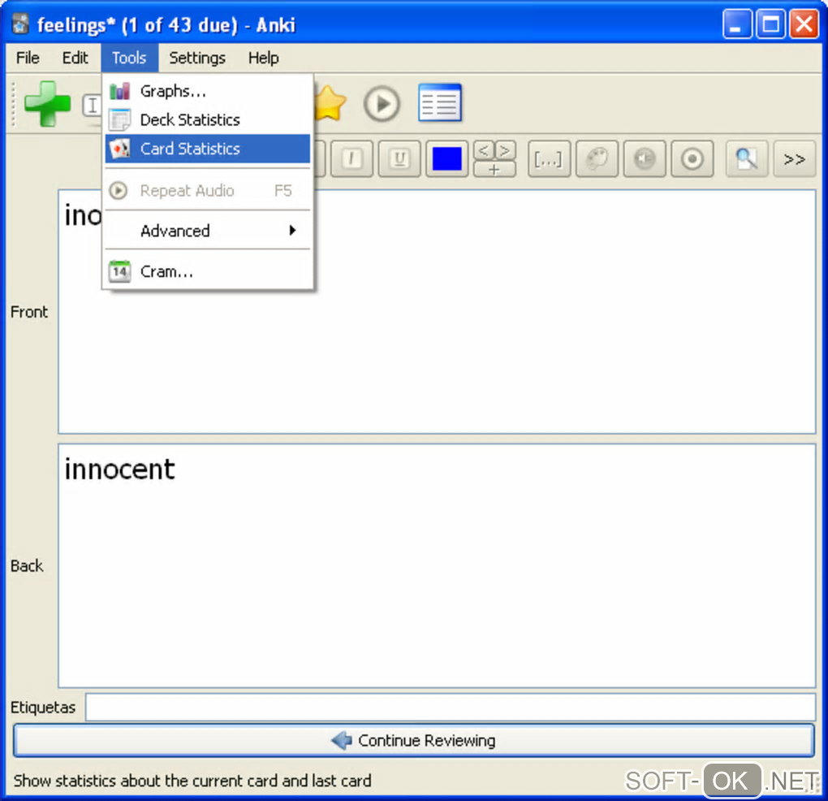This screenshot has width=828, height=801.
Task: Open the Settings menu
Action: tap(197, 58)
